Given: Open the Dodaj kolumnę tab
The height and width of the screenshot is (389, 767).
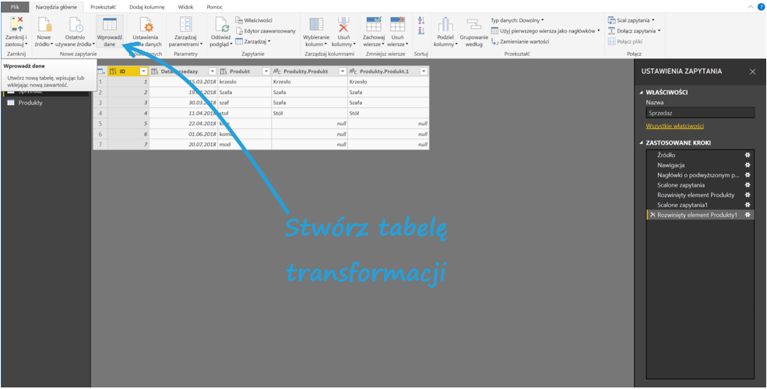Looking at the screenshot, I should 146,6.
